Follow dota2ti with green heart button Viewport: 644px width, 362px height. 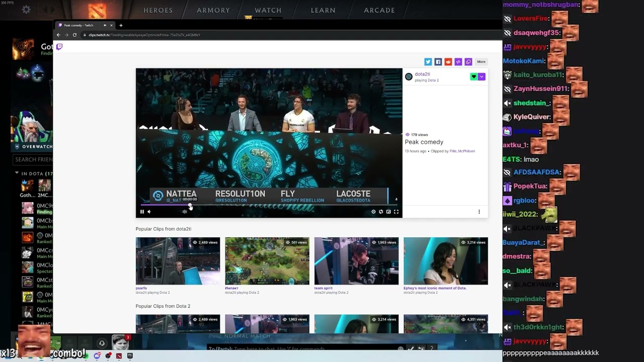[473, 76]
